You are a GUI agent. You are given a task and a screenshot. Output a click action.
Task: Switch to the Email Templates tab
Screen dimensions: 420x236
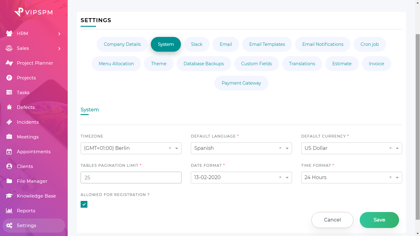tap(267, 44)
